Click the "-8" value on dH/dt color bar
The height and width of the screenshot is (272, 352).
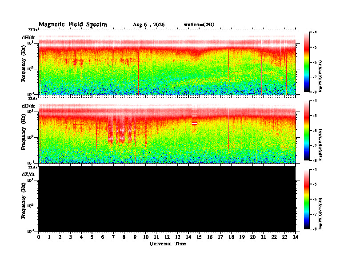[x=315, y=92]
